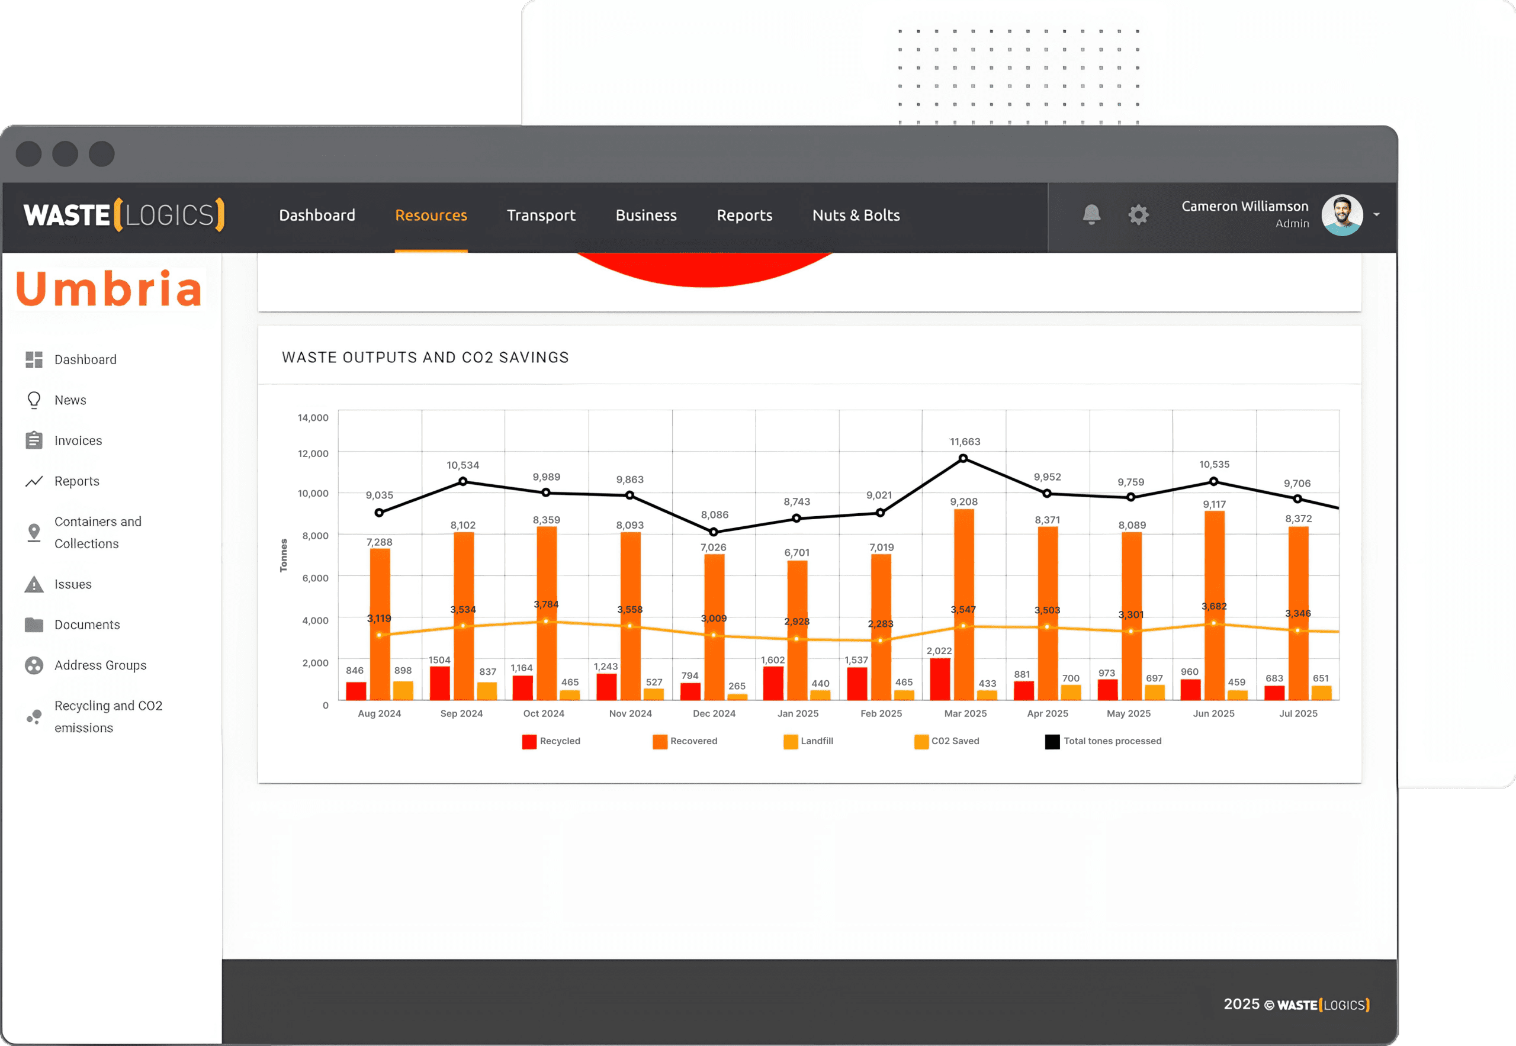Click the Invoices clipboard icon
1516x1046 pixels.
point(34,440)
